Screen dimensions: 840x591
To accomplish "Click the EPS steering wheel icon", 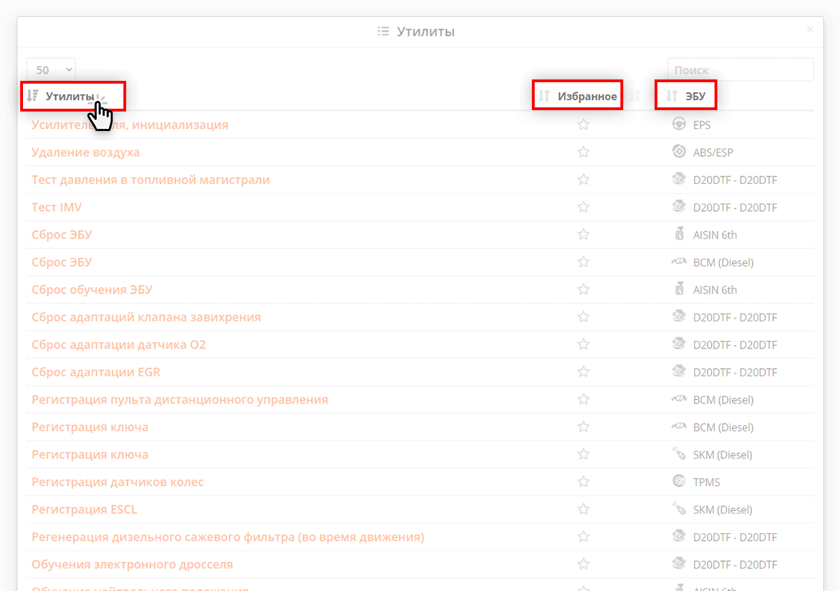I will click(x=678, y=125).
